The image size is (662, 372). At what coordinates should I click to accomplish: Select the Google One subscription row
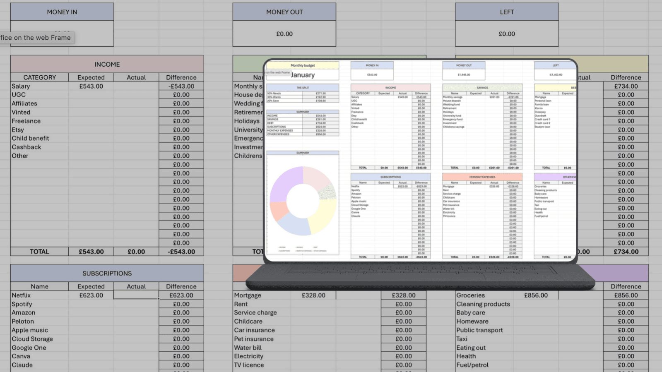point(29,348)
